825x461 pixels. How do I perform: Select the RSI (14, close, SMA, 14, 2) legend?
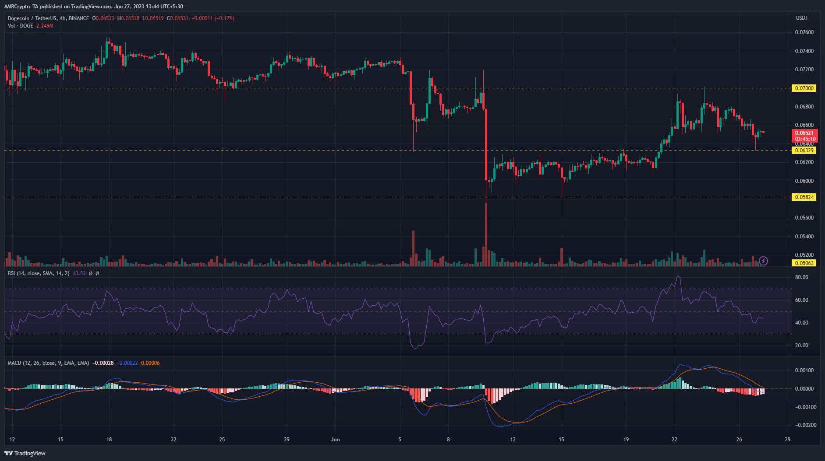click(x=39, y=273)
